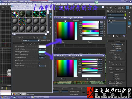Click Reset Map X icon in Material Editor

23,37
